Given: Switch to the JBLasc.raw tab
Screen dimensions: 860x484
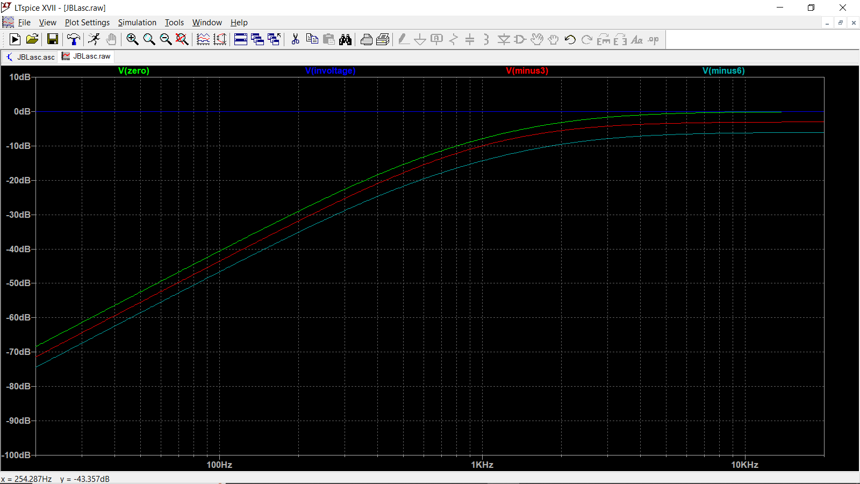Looking at the screenshot, I should point(87,56).
